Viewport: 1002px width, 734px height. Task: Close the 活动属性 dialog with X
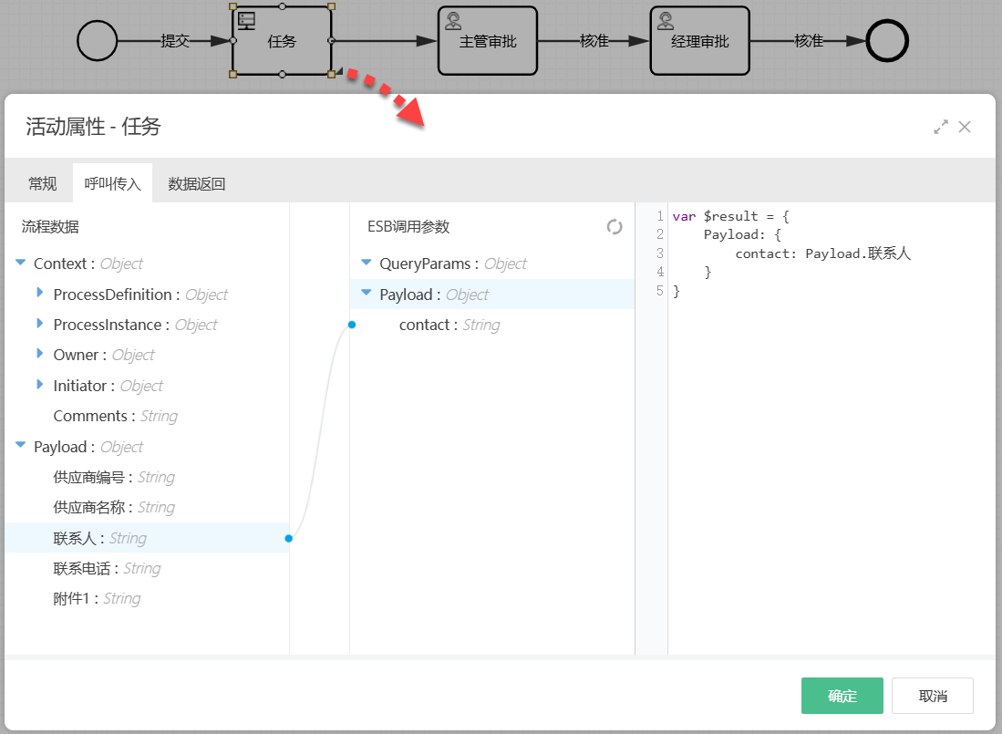[965, 128]
